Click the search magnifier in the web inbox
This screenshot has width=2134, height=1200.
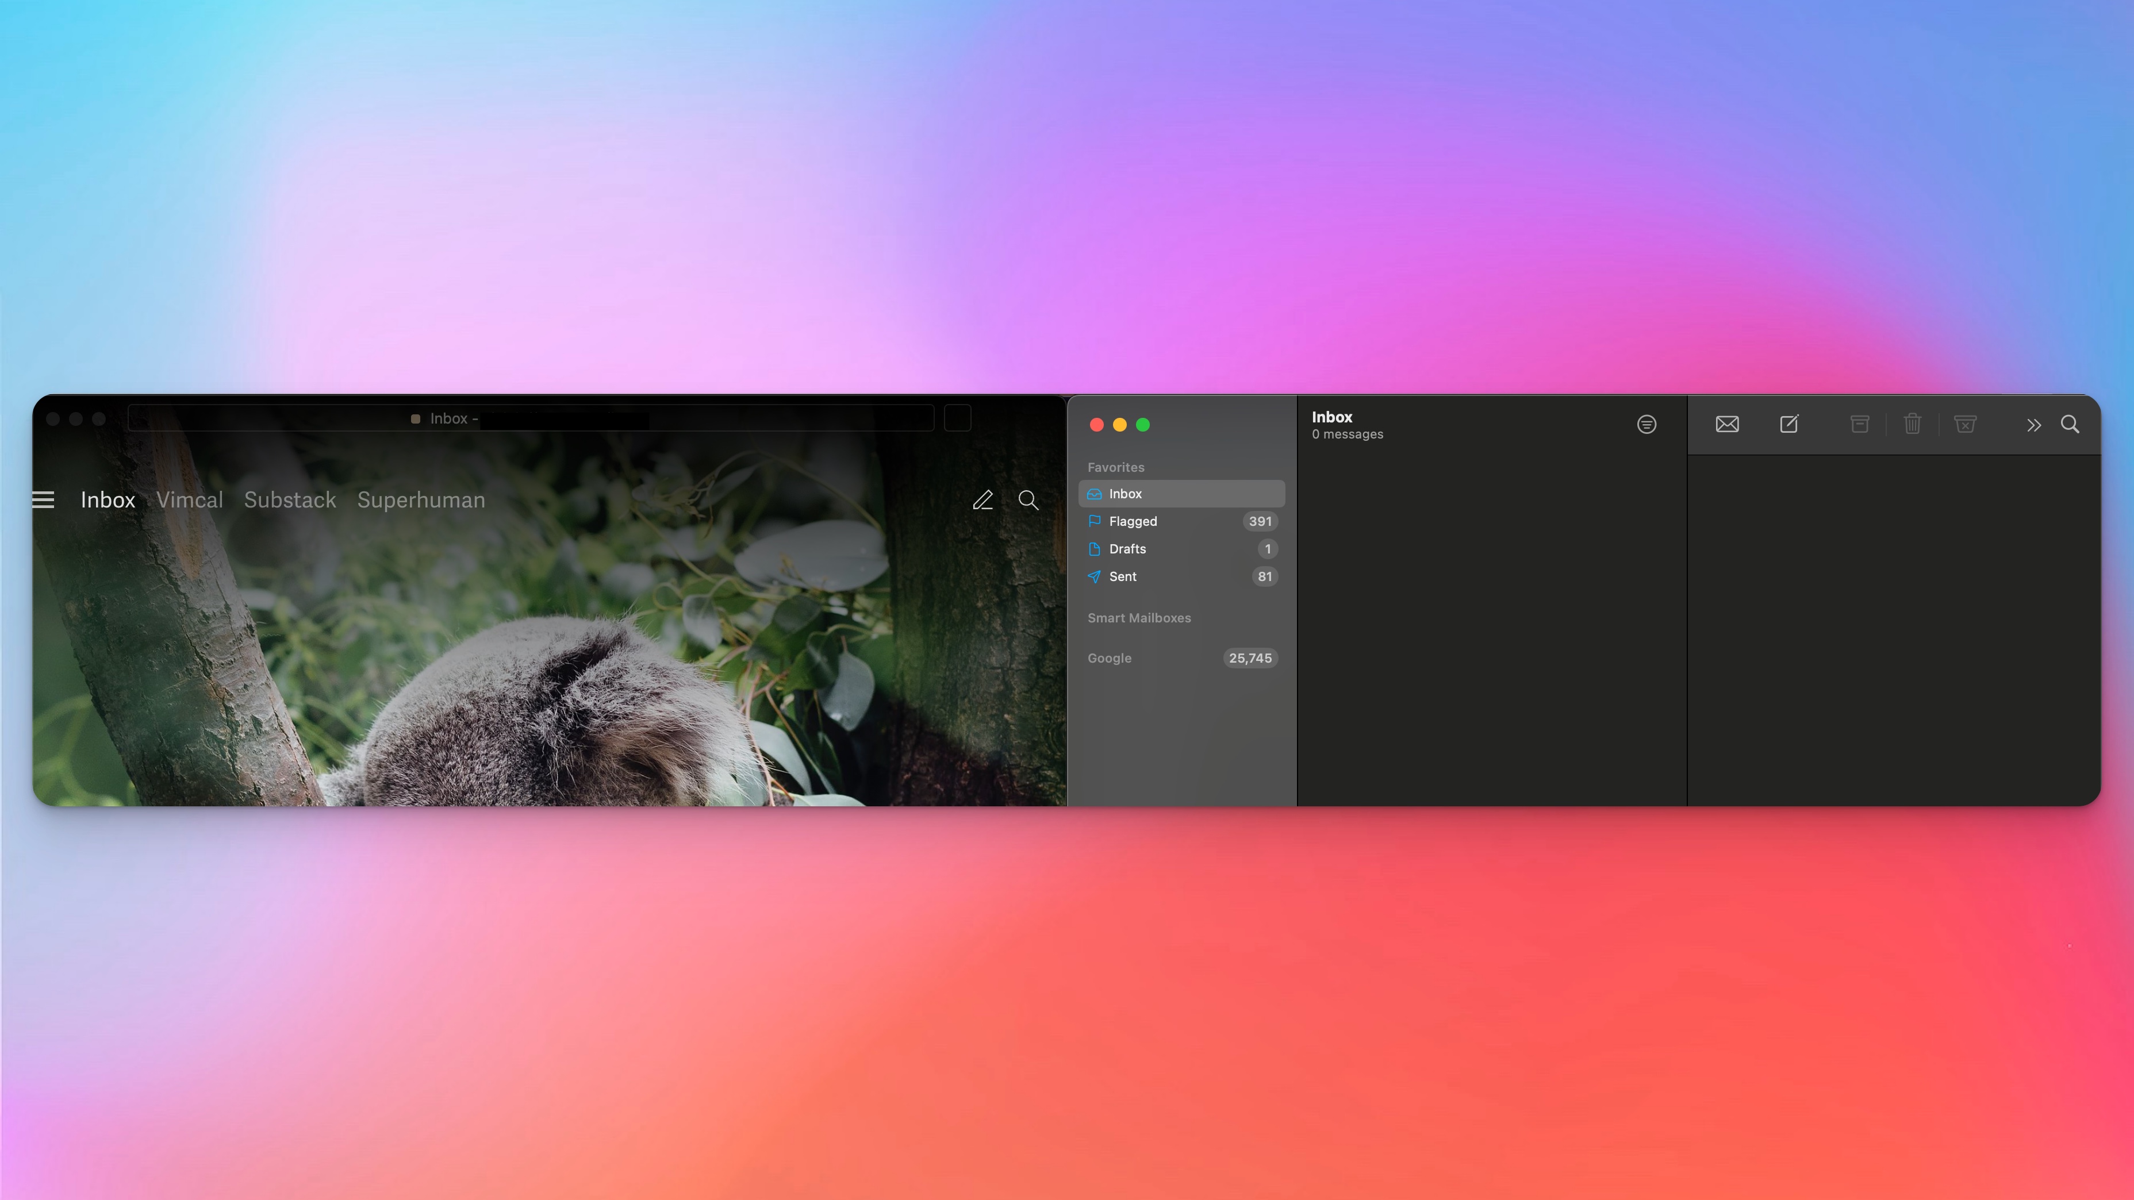tap(1028, 500)
